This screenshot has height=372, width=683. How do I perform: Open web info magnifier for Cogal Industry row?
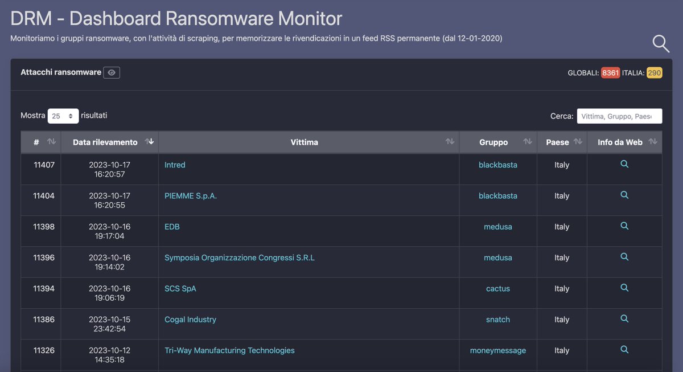pyautogui.click(x=624, y=318)
